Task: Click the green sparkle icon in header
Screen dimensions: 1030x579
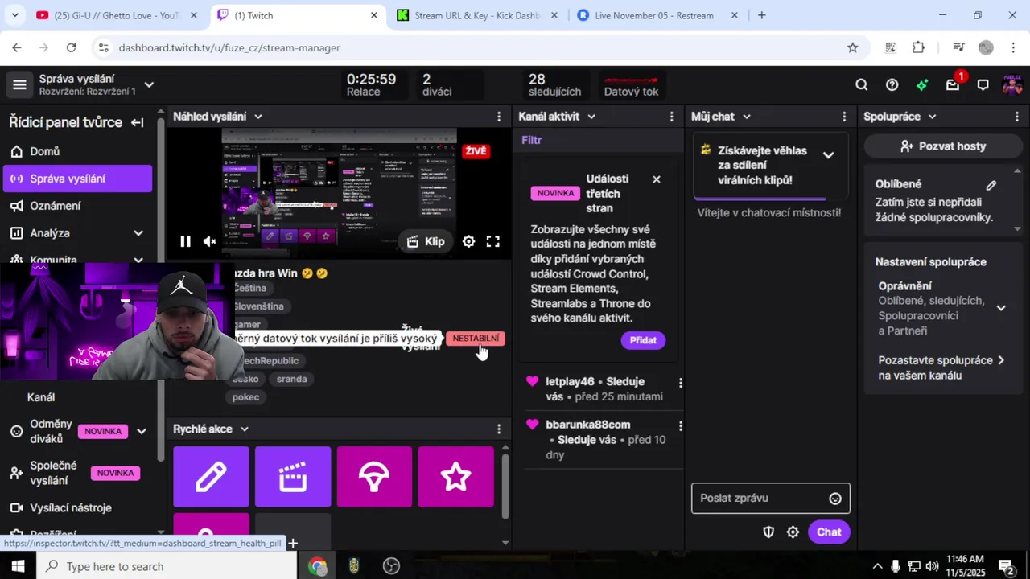Action: pyautogui.click(x=922, y=85)
